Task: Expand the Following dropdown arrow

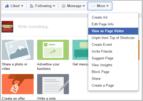Action: (54, 6)
